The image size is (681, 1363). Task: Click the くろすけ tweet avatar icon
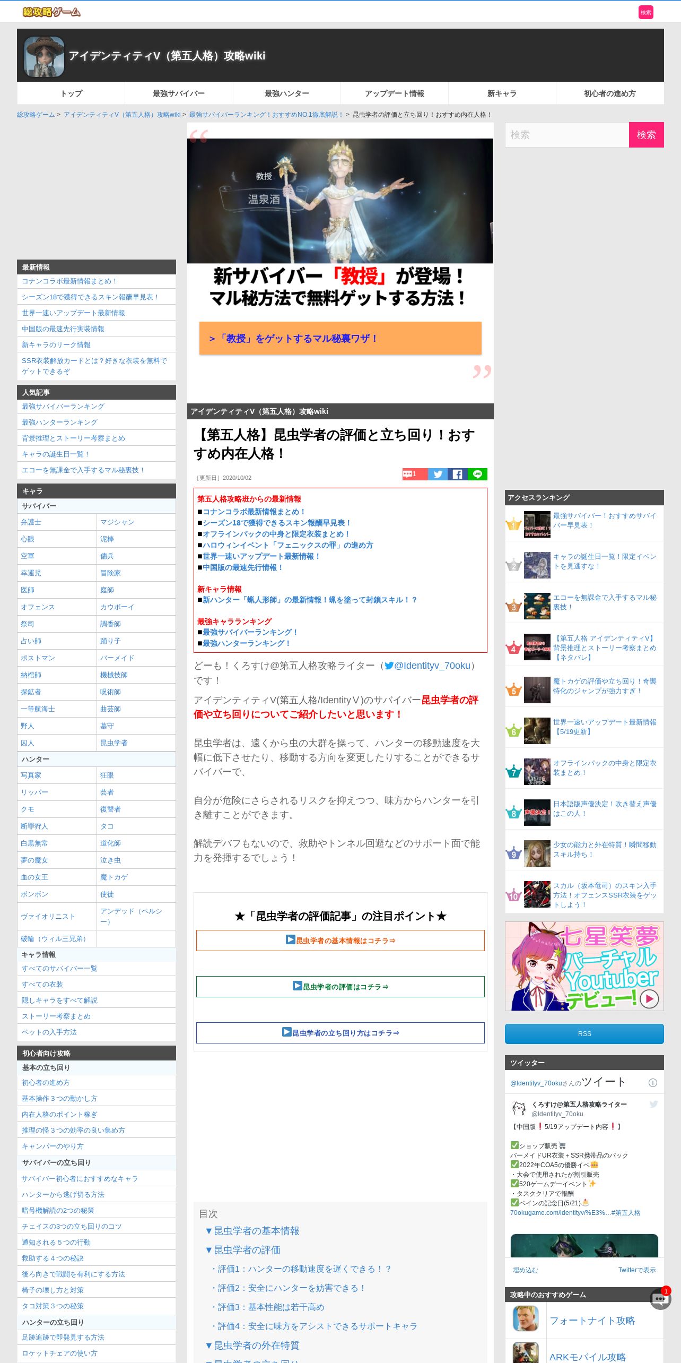[x=519, y=1108]
